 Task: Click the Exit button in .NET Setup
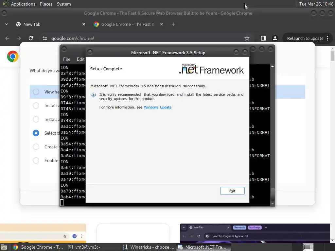232,191
